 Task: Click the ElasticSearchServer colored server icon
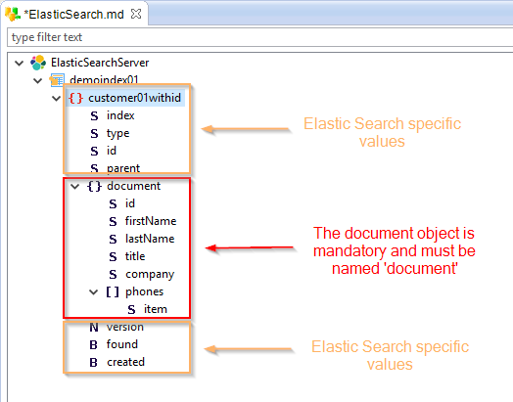click(x=38, y=63)
